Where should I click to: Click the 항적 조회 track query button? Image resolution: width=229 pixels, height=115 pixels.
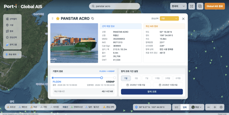152,92
